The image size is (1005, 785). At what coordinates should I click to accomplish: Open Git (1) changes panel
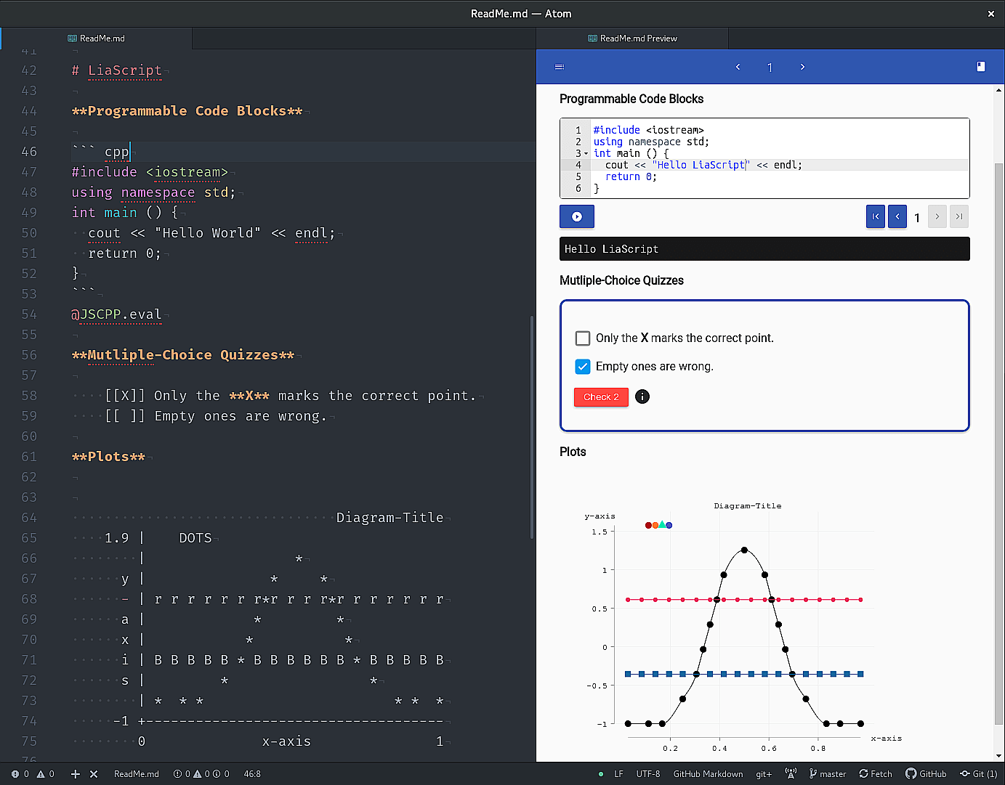pyautogui.click(x=979, y=774)
